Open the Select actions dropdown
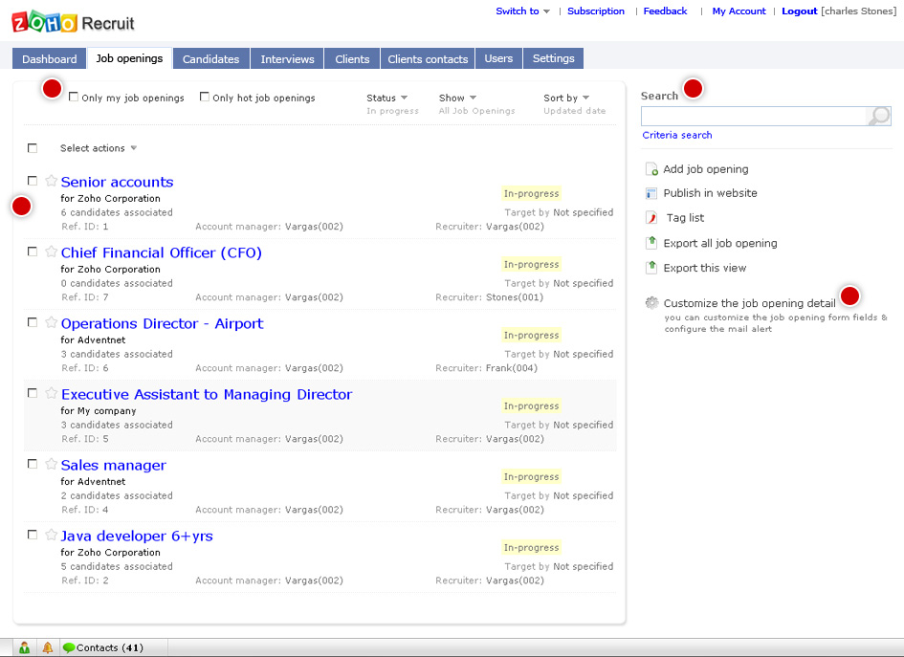Image resolution: width=904 pixels, height=657 pixels. point(99,148)
